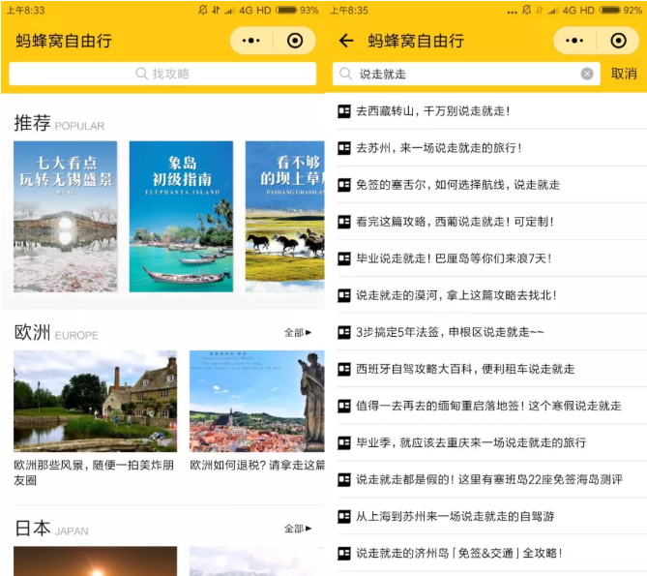Open the three-dots menu on the search results screen
Screen dimensions: 647x576
coord(574,41)
